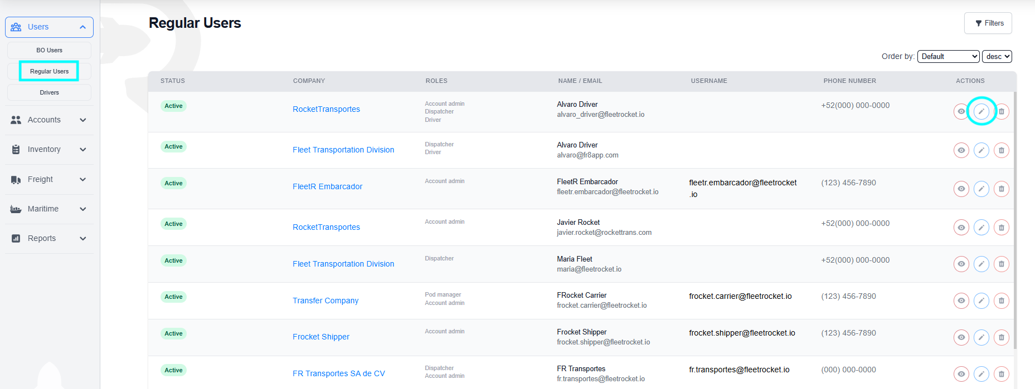View details of alvaro_driver@fleetrocket.io user

[961, 112]
